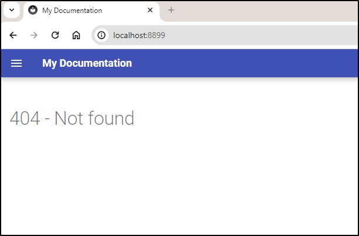View site information for localhost
This screenshot has width=359, height=236.
click(101, 35)
